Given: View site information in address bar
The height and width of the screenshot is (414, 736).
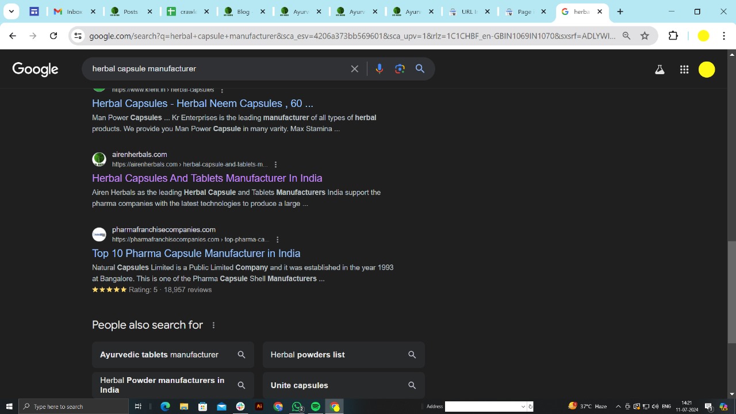Looking at the screenshot, I should 78,36.
